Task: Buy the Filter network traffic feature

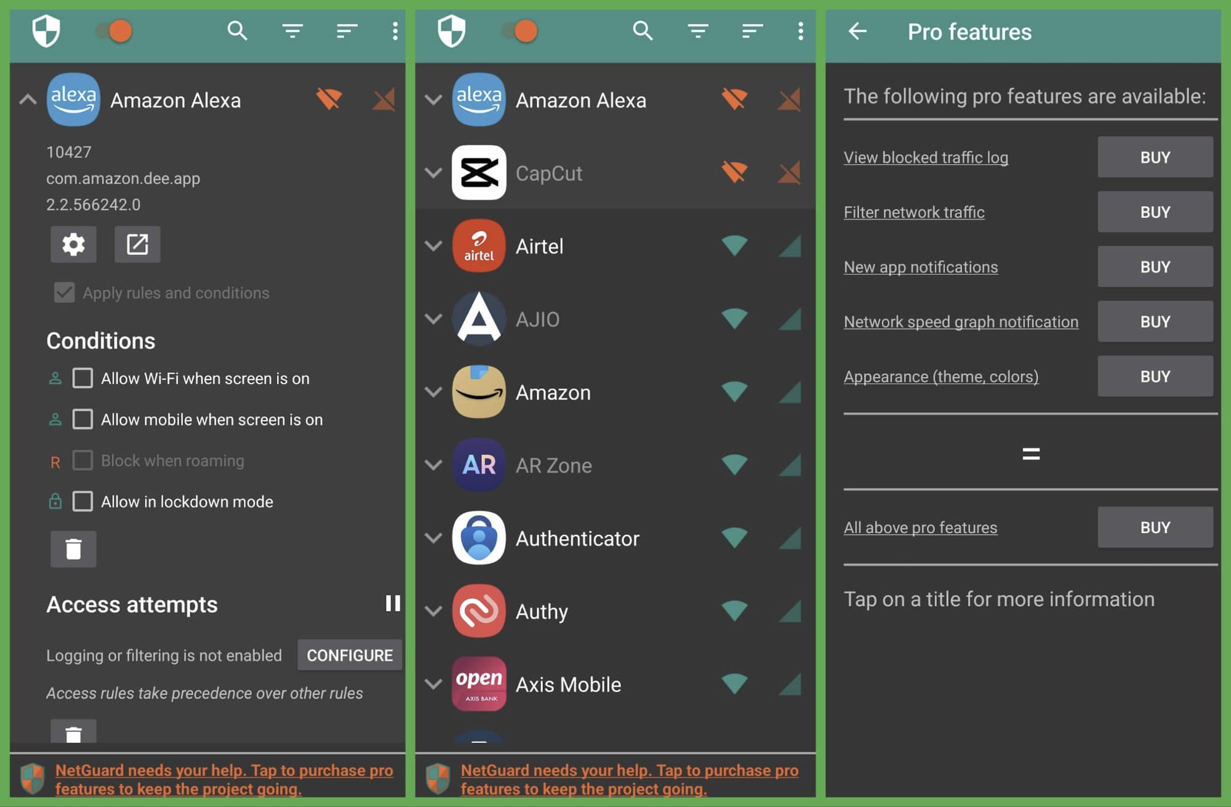Action: click(x=1155, y=212)
